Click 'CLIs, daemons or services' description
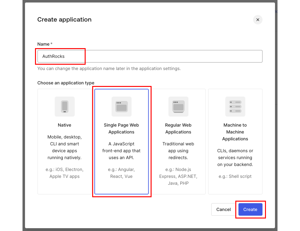The height and width of the screenshot is (231, 300). click(235, 158)
